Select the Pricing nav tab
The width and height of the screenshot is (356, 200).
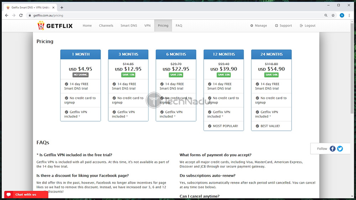[x=163, y=26]
